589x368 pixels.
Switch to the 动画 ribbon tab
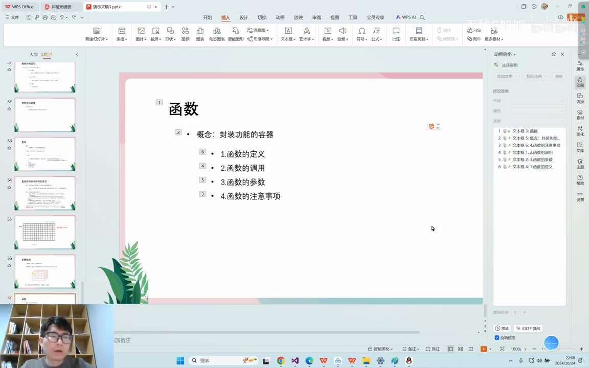280,17
